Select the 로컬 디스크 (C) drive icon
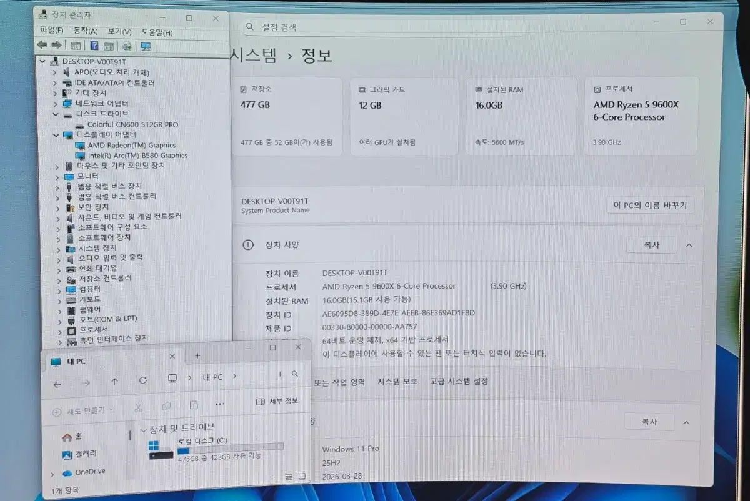 [x=161, y=449]
